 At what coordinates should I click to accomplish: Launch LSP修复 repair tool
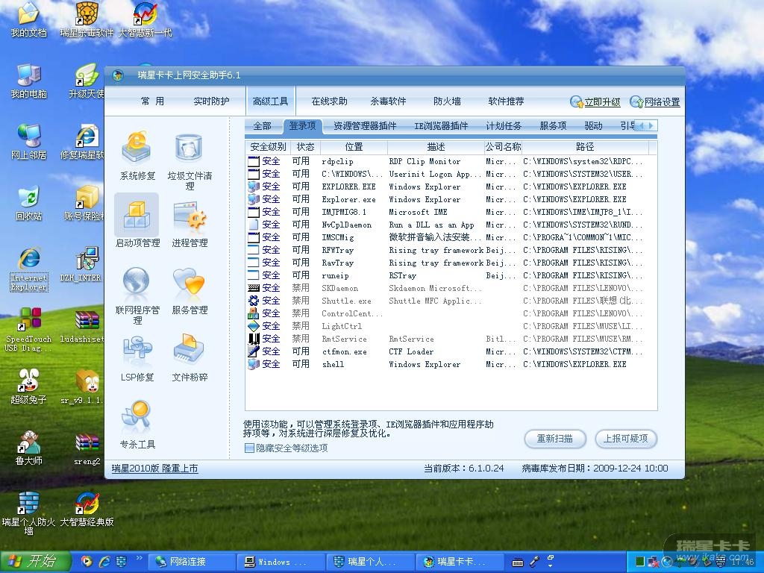[137, 357]
